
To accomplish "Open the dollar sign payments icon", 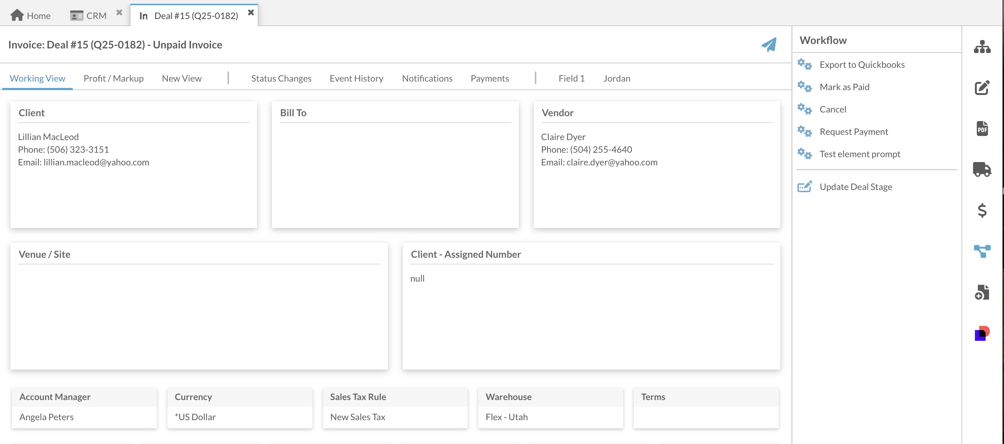I will [x=982, y=210].
